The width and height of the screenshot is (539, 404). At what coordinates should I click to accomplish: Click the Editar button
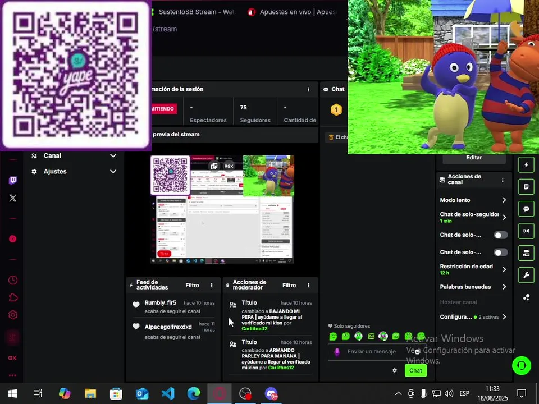click(474, 158)
